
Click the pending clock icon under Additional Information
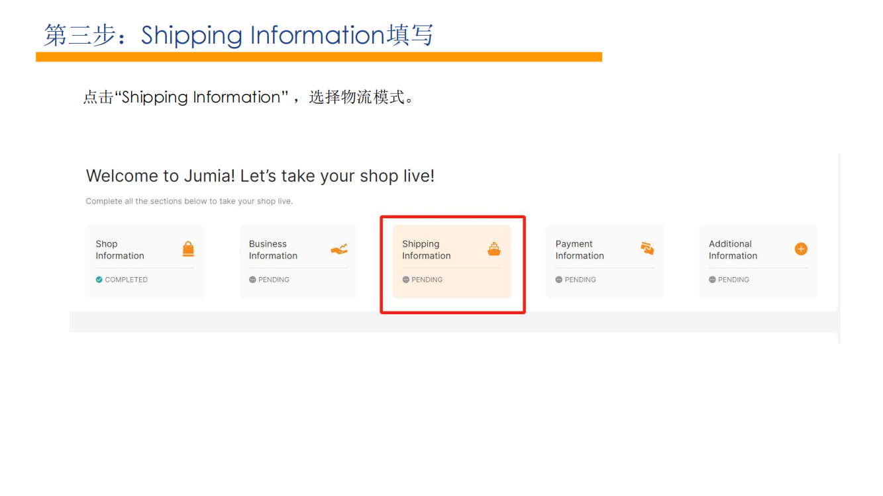pos(713,279)
